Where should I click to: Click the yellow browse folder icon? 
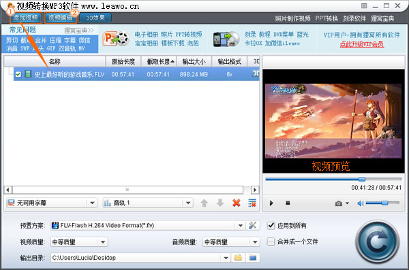[x=238, y=258]
